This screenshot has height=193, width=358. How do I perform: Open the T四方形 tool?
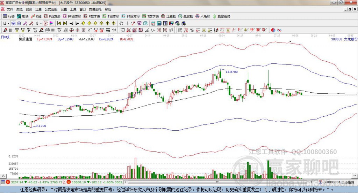tap(111, 16)
